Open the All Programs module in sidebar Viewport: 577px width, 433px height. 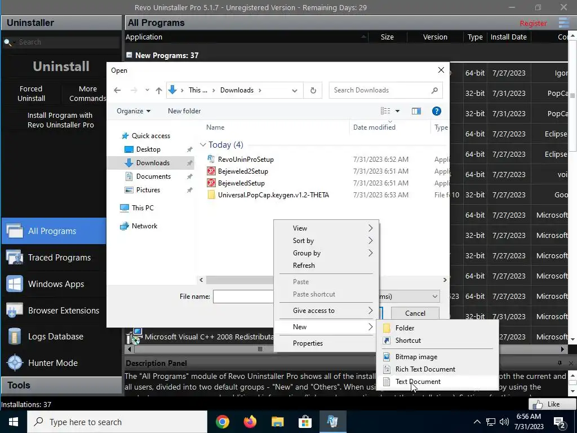point(54,231)
